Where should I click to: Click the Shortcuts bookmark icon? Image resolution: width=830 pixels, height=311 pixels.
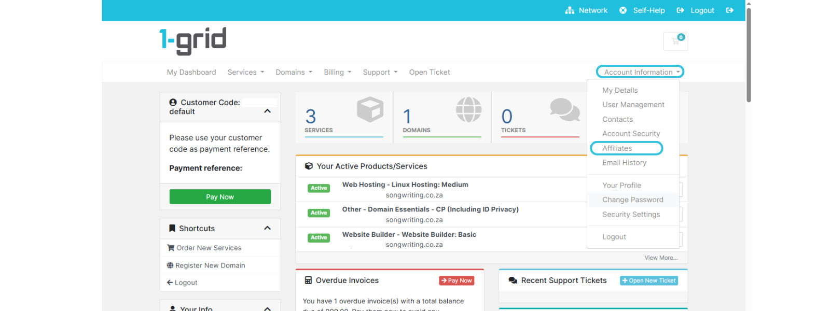(x=172, y=228)
